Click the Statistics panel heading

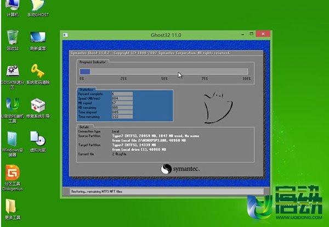(x=86, y=90)
